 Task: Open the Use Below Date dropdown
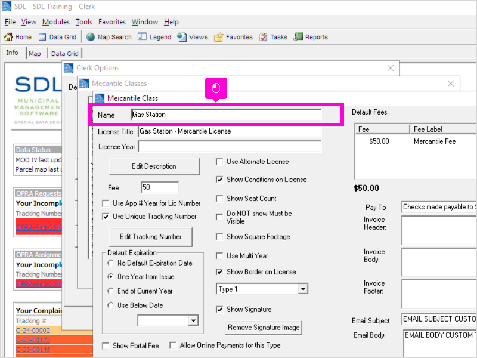(x=193, y=320)
